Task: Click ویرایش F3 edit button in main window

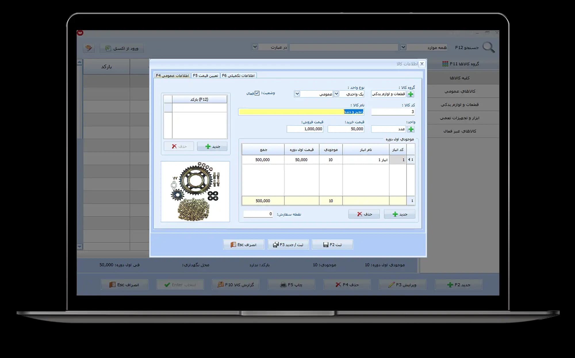Action: tap(402, 285)
